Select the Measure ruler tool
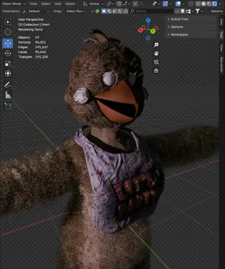 (x=8, y=95)
